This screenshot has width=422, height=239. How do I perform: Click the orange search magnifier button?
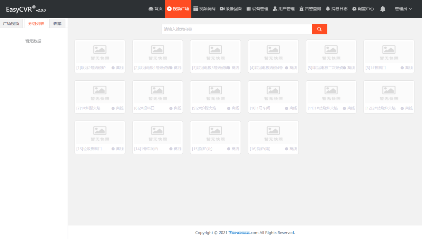click(319, 29)
